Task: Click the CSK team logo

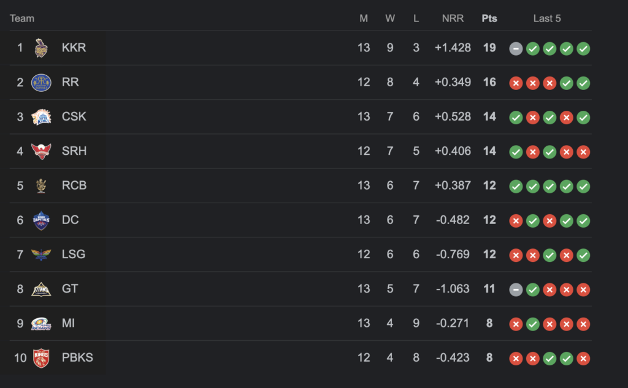Action: pos(41,116)
